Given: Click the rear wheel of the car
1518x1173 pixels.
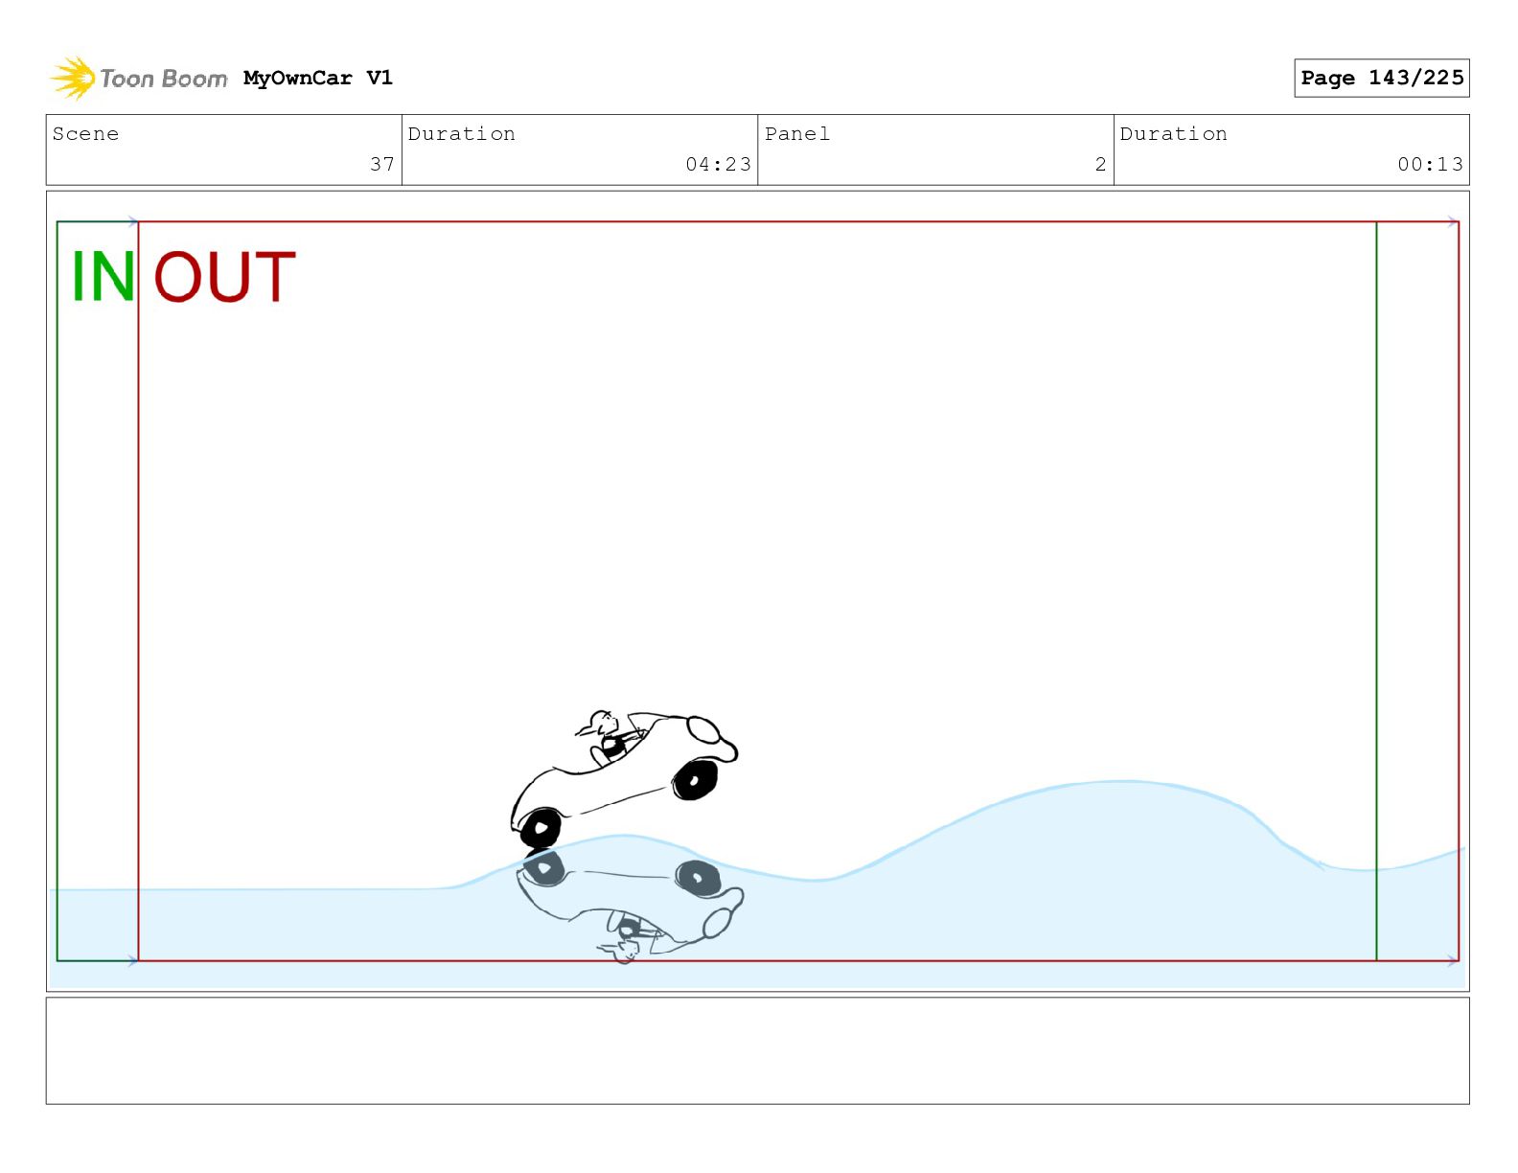Looking at the screenshot, I should [x=540, y=828].
